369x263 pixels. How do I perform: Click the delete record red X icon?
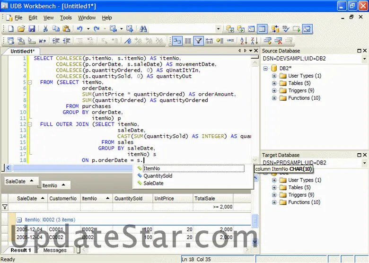[x=278, y=41]
